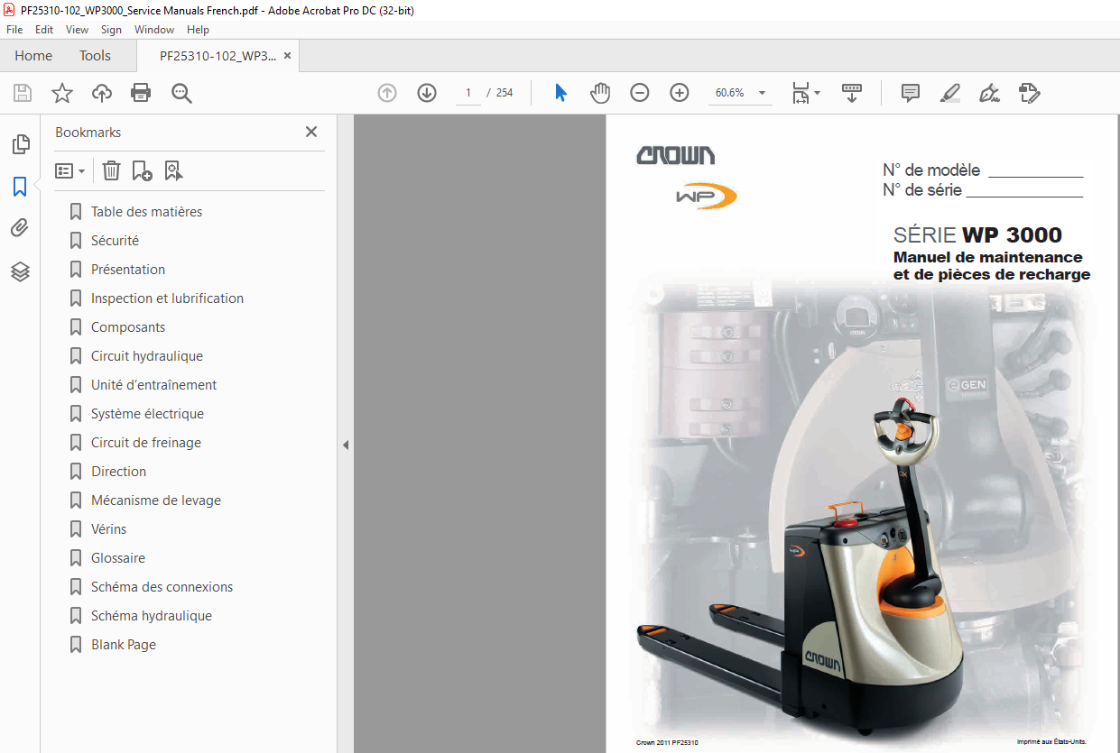This screenshot has height=753, width=1120.
Task: Select the highlight text pen tool
Action: click(949, 93)
